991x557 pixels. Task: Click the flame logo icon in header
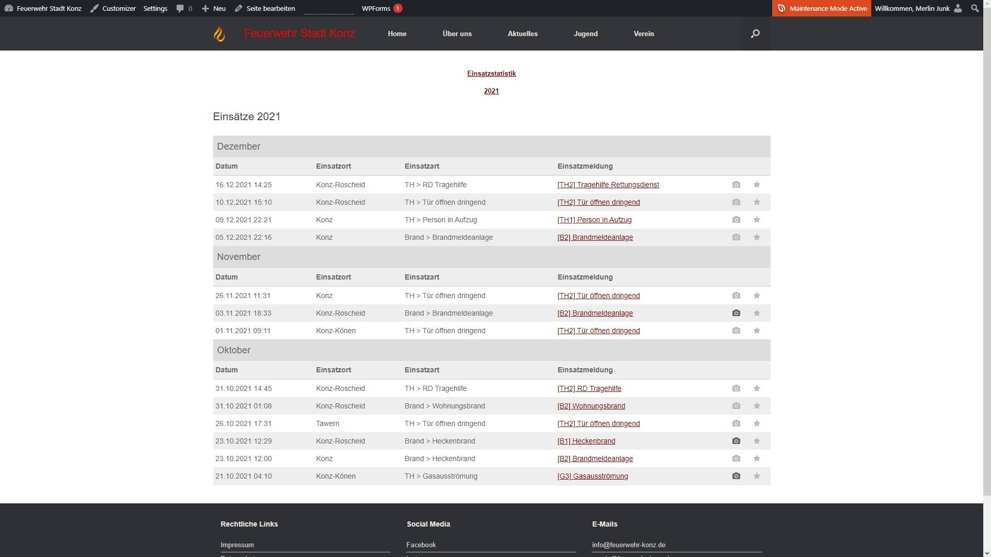[219, 34]
